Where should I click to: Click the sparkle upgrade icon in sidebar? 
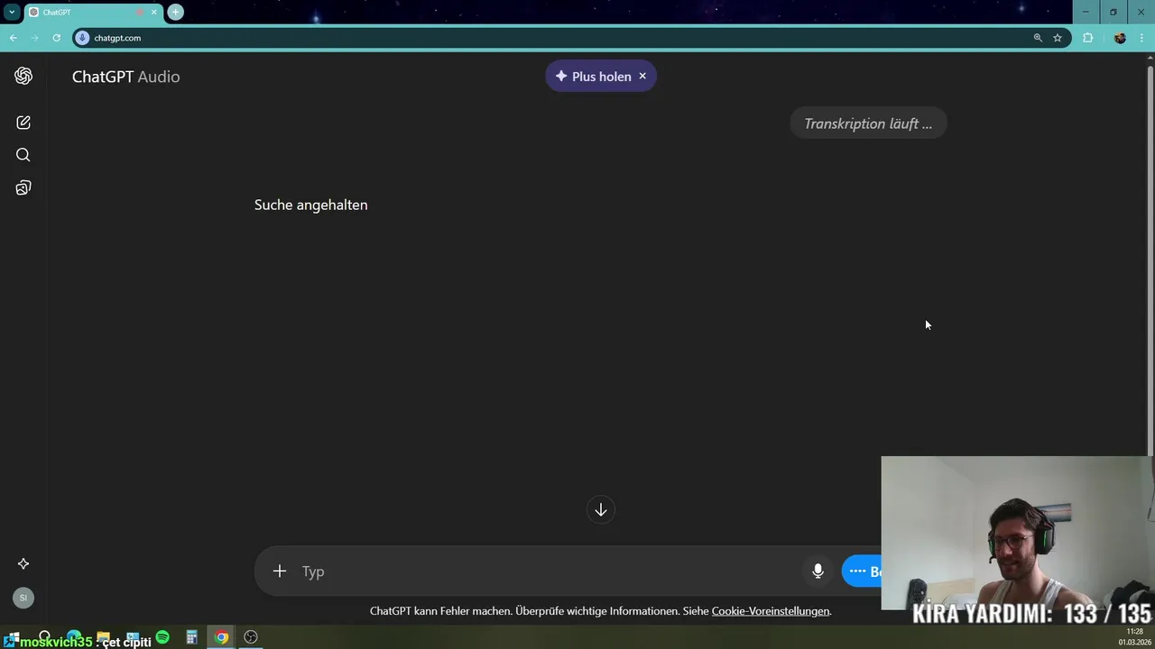(23, 563)
